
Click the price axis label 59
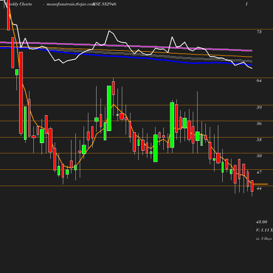tap(259, 108)
